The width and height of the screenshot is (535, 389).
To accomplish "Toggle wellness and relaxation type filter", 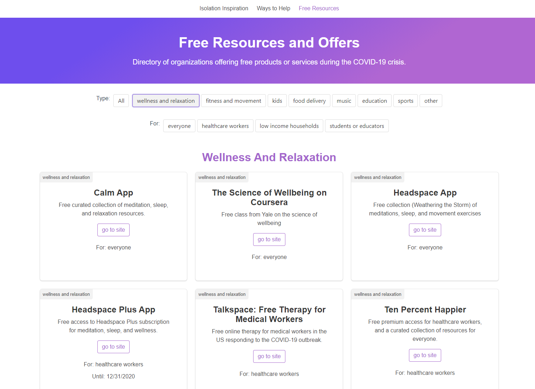I will pyautogui.click(x=166, y=101).
